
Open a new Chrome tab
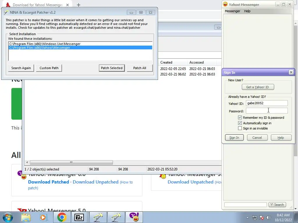pyautogui.click(x=79, y=5)
